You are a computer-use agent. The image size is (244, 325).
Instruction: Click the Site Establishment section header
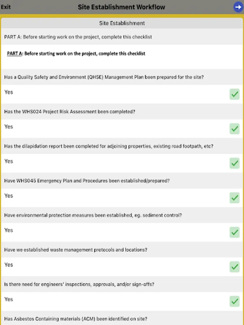pyautogui.click(x=122, y=23)
